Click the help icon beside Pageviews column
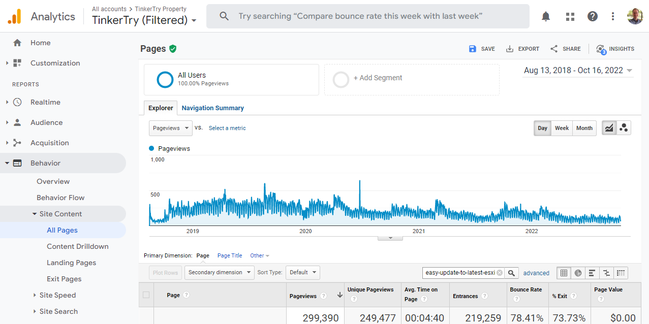Viewport: 649px width, 324px height. pos(323,296)
